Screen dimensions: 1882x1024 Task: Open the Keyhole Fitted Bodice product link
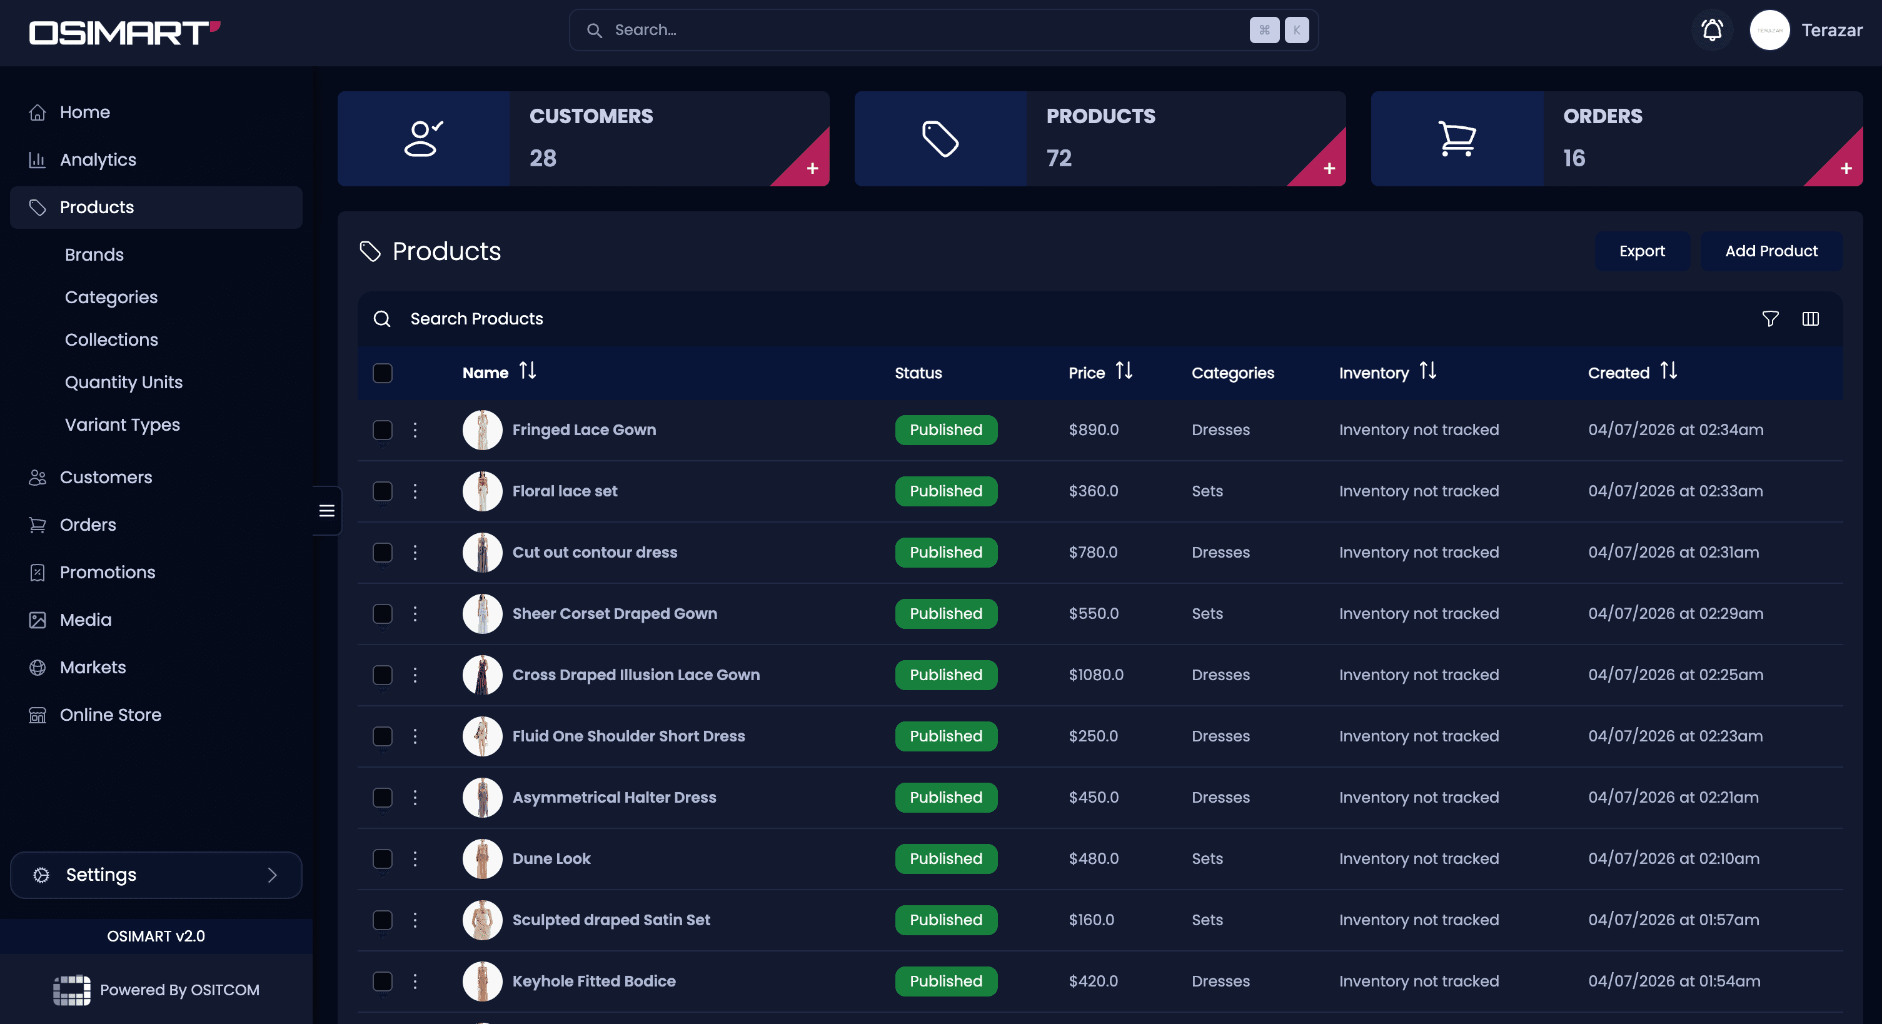[593, 981]
